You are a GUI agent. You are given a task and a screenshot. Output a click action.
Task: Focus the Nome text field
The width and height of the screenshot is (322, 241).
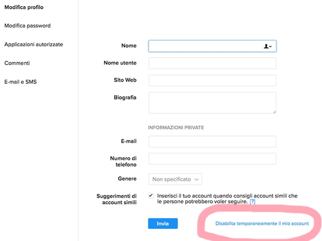pyautogui.click(x=205, y=46)
